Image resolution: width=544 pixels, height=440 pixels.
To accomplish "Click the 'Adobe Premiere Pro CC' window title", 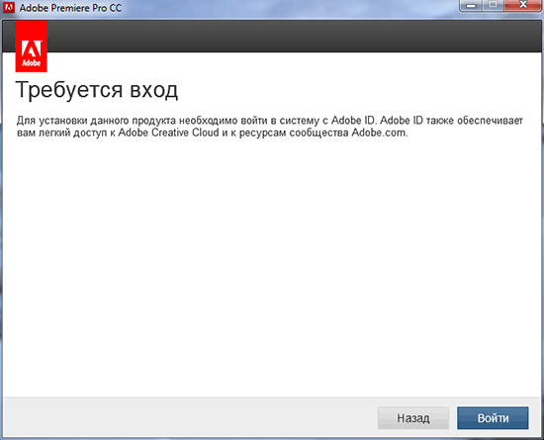I will click(70, 8).
